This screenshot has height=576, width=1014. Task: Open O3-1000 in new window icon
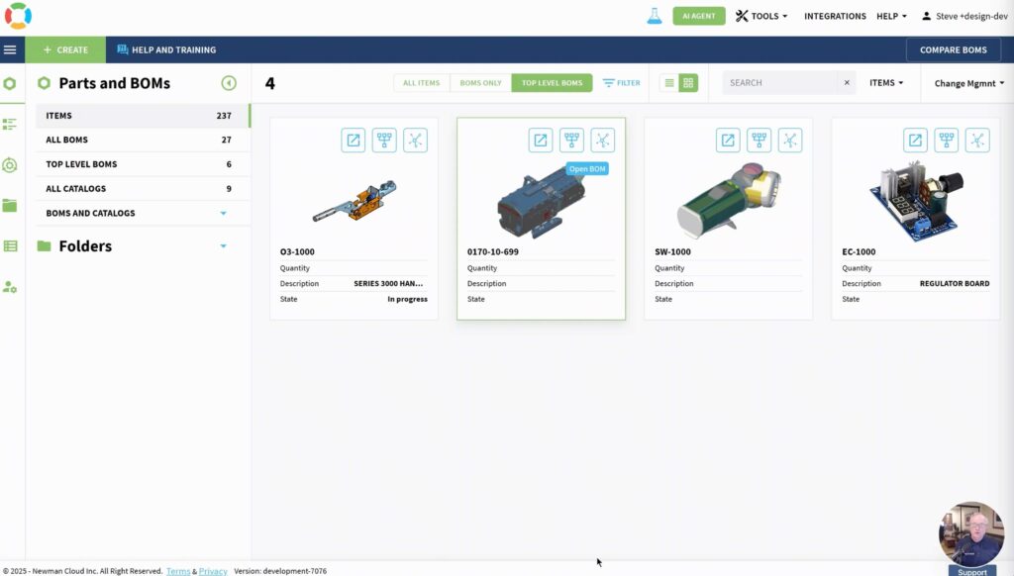(x=354, y=141)
